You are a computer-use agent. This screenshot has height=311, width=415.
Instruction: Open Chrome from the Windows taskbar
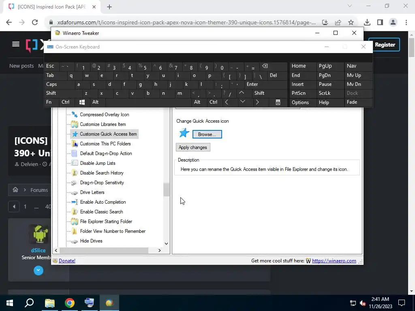tap(70, 303)
